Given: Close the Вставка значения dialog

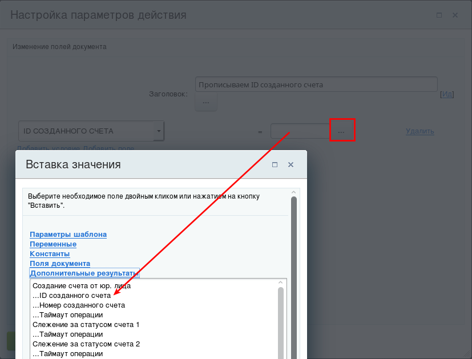Looking at the screenshot, I should pos(291,164).
